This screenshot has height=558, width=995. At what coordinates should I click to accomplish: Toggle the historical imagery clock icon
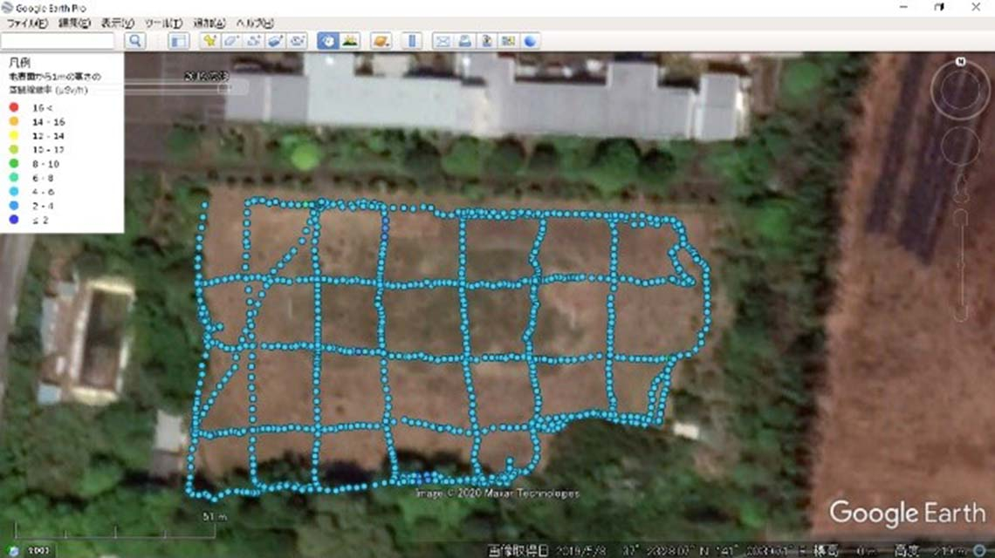(x=328, y=40)
